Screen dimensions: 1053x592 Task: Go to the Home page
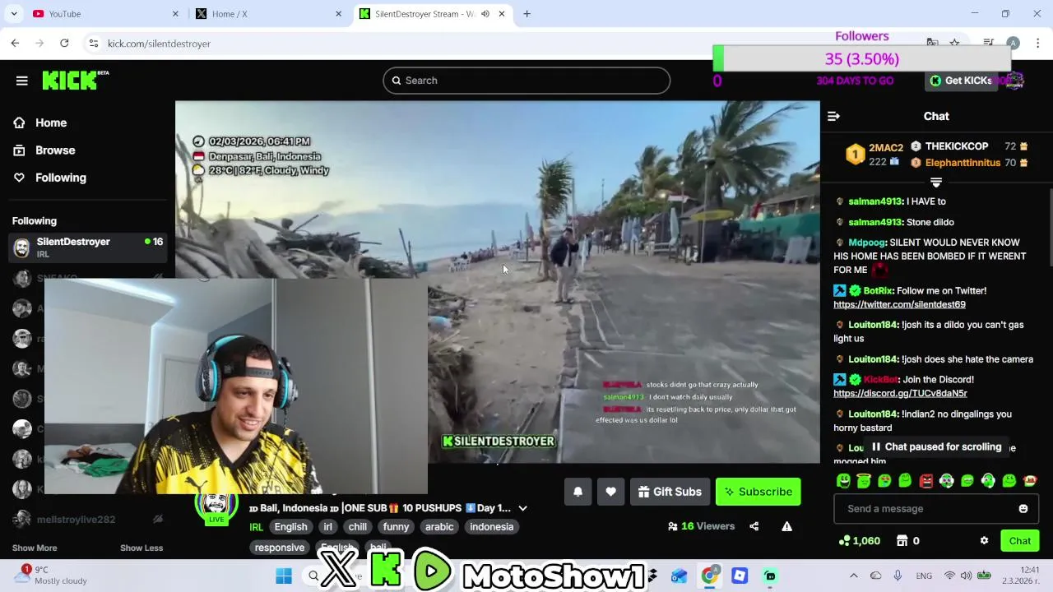[51, 123]
